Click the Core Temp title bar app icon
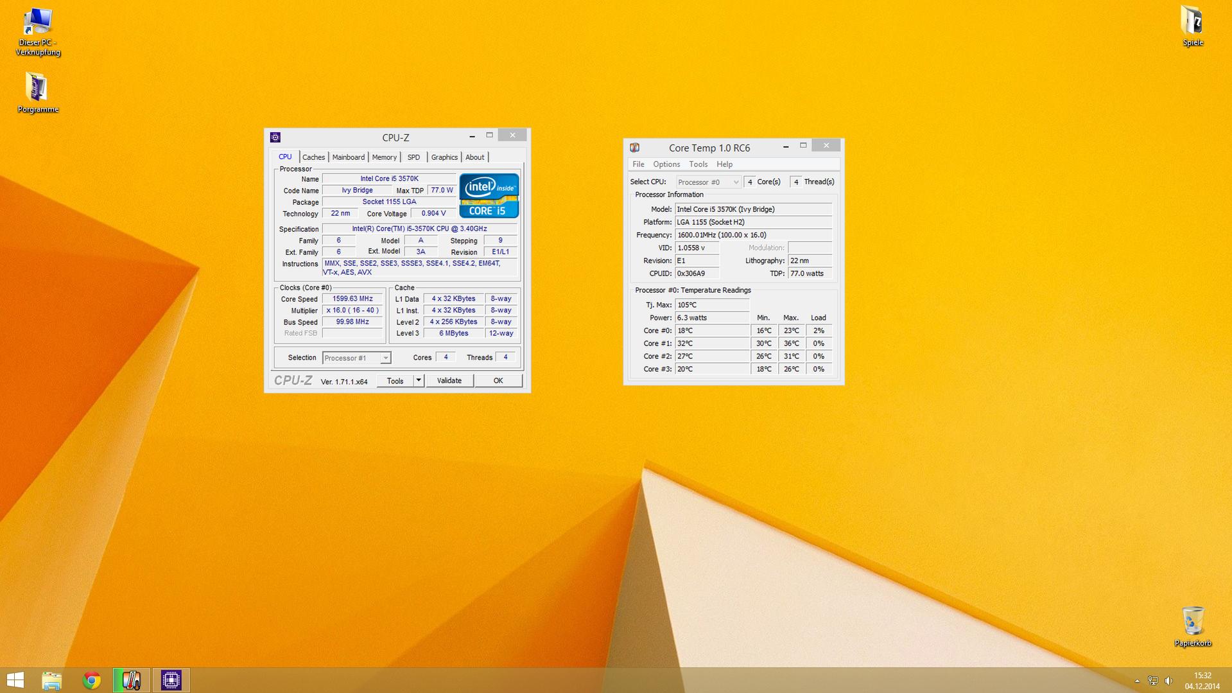Screen dimensions: 1232x693 pyautogui.click(x=635, y=148)
